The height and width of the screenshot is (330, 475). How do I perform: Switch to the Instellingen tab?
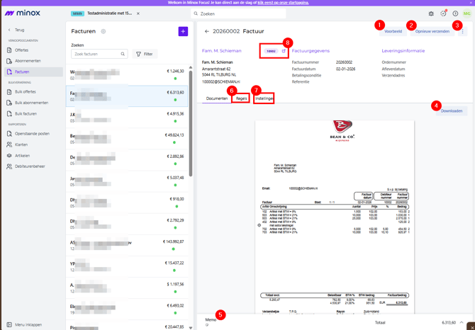point(264,98)
